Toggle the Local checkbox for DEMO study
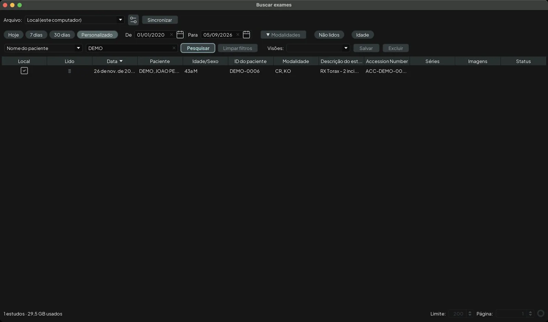Viewport: 548px width, 322px height. 24,71
